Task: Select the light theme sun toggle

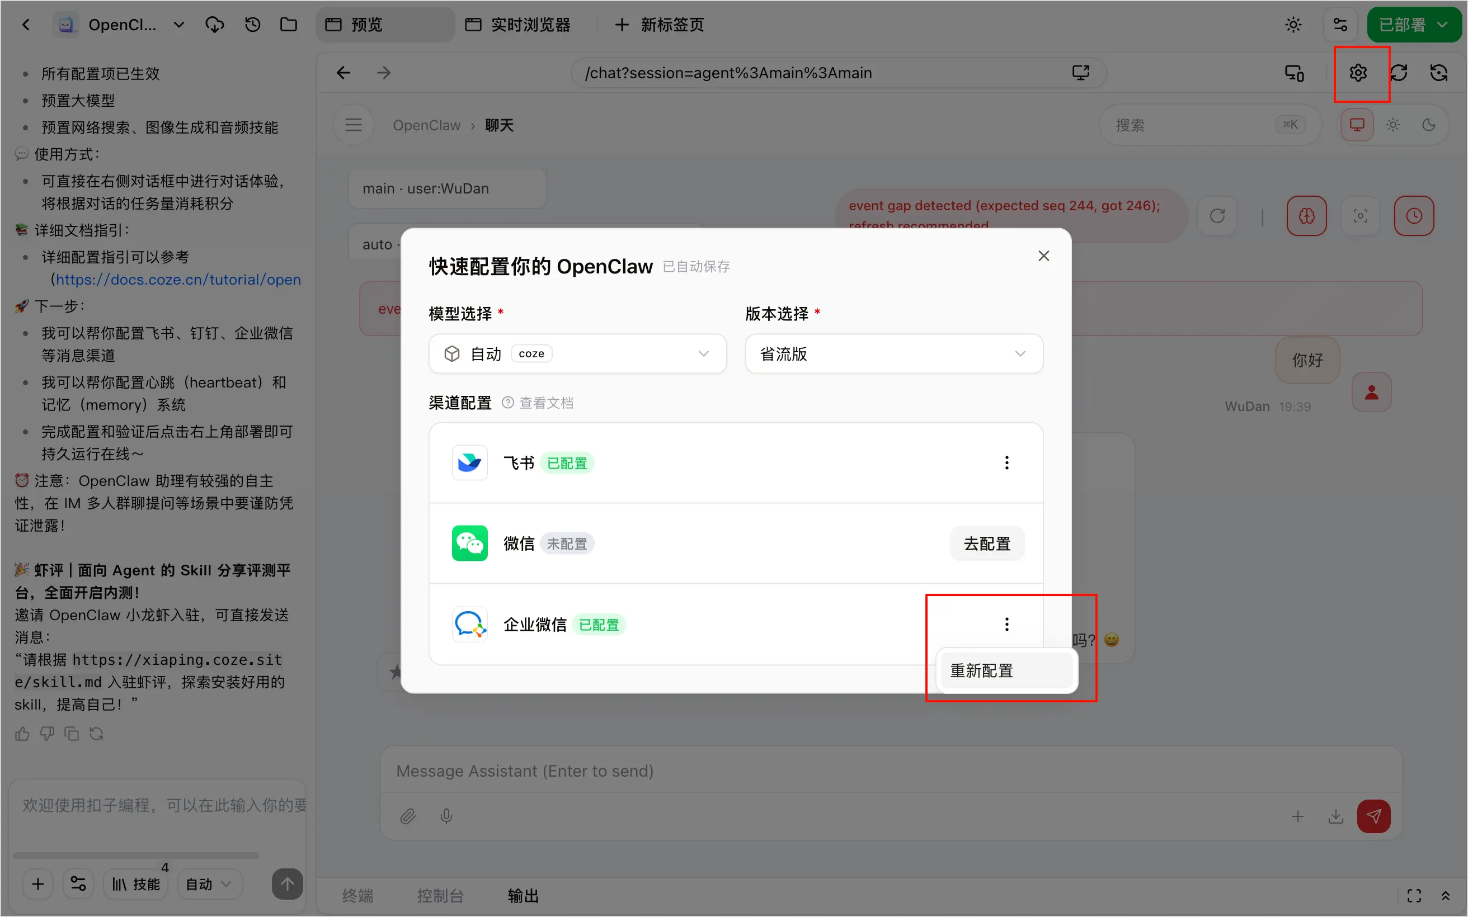Action: (x=1393, y=125)
